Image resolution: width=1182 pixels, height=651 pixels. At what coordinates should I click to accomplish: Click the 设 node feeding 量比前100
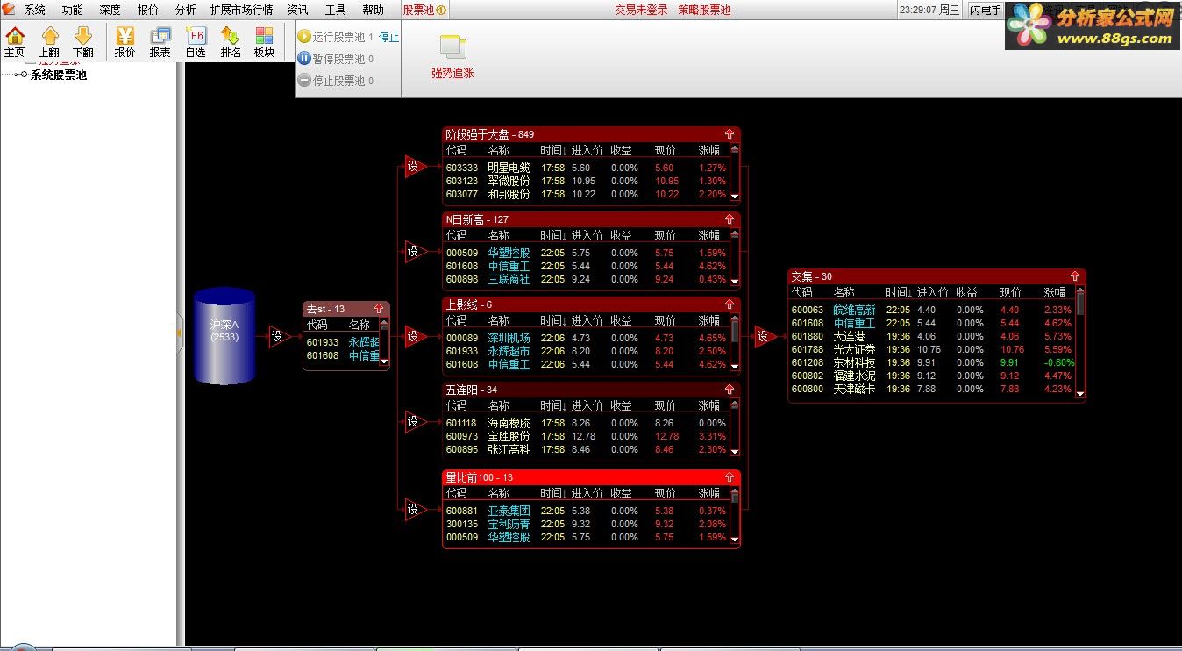tap(414, 509)
